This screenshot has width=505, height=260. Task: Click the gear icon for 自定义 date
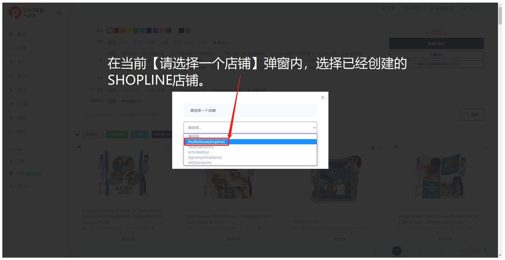pos(215,42)
